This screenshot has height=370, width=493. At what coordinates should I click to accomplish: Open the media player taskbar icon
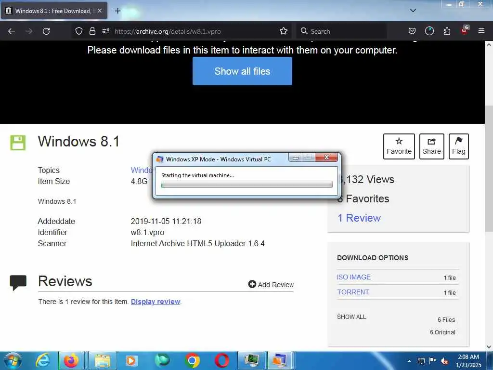131,360
